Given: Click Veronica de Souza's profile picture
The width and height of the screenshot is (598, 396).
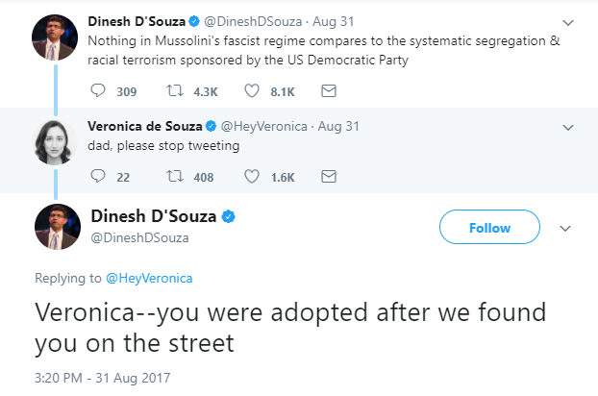Looking at the screenshot, I should pyautogui.click(x=54, y=141).
